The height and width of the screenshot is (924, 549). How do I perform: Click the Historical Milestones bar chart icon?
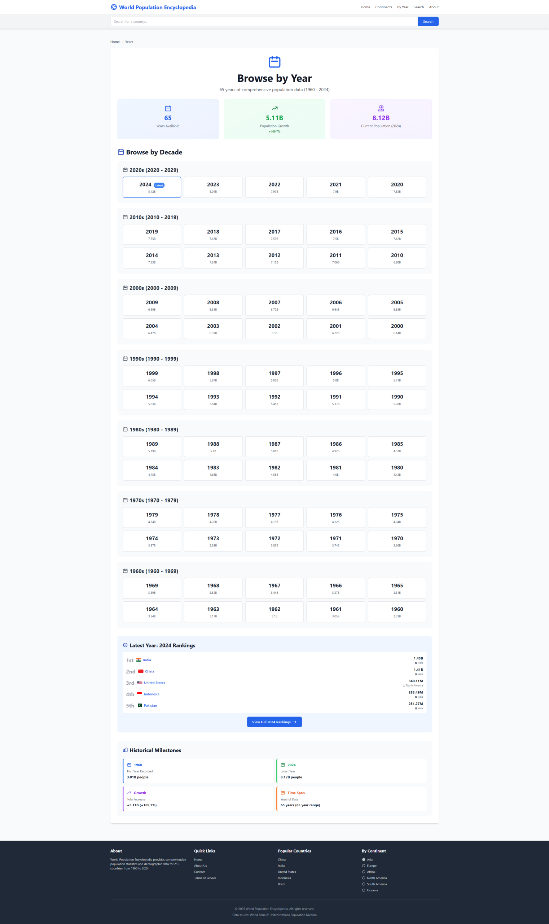coord(126,750)
